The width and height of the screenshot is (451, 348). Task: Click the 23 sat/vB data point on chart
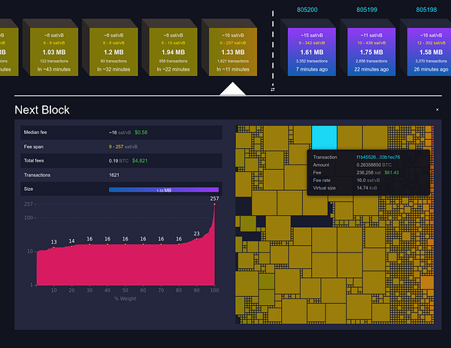pyautogui.click(x=197, y=240)
